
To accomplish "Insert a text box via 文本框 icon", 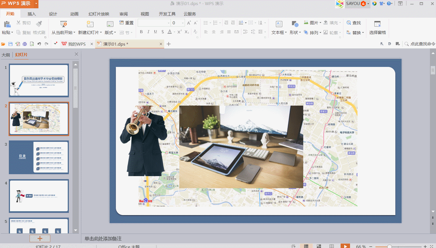I will pyautogui.click(x=279, y=24).
